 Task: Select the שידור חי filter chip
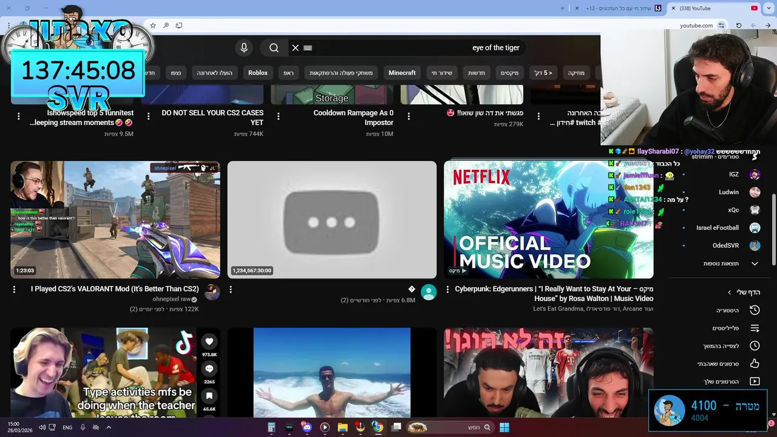coord(442,73)
